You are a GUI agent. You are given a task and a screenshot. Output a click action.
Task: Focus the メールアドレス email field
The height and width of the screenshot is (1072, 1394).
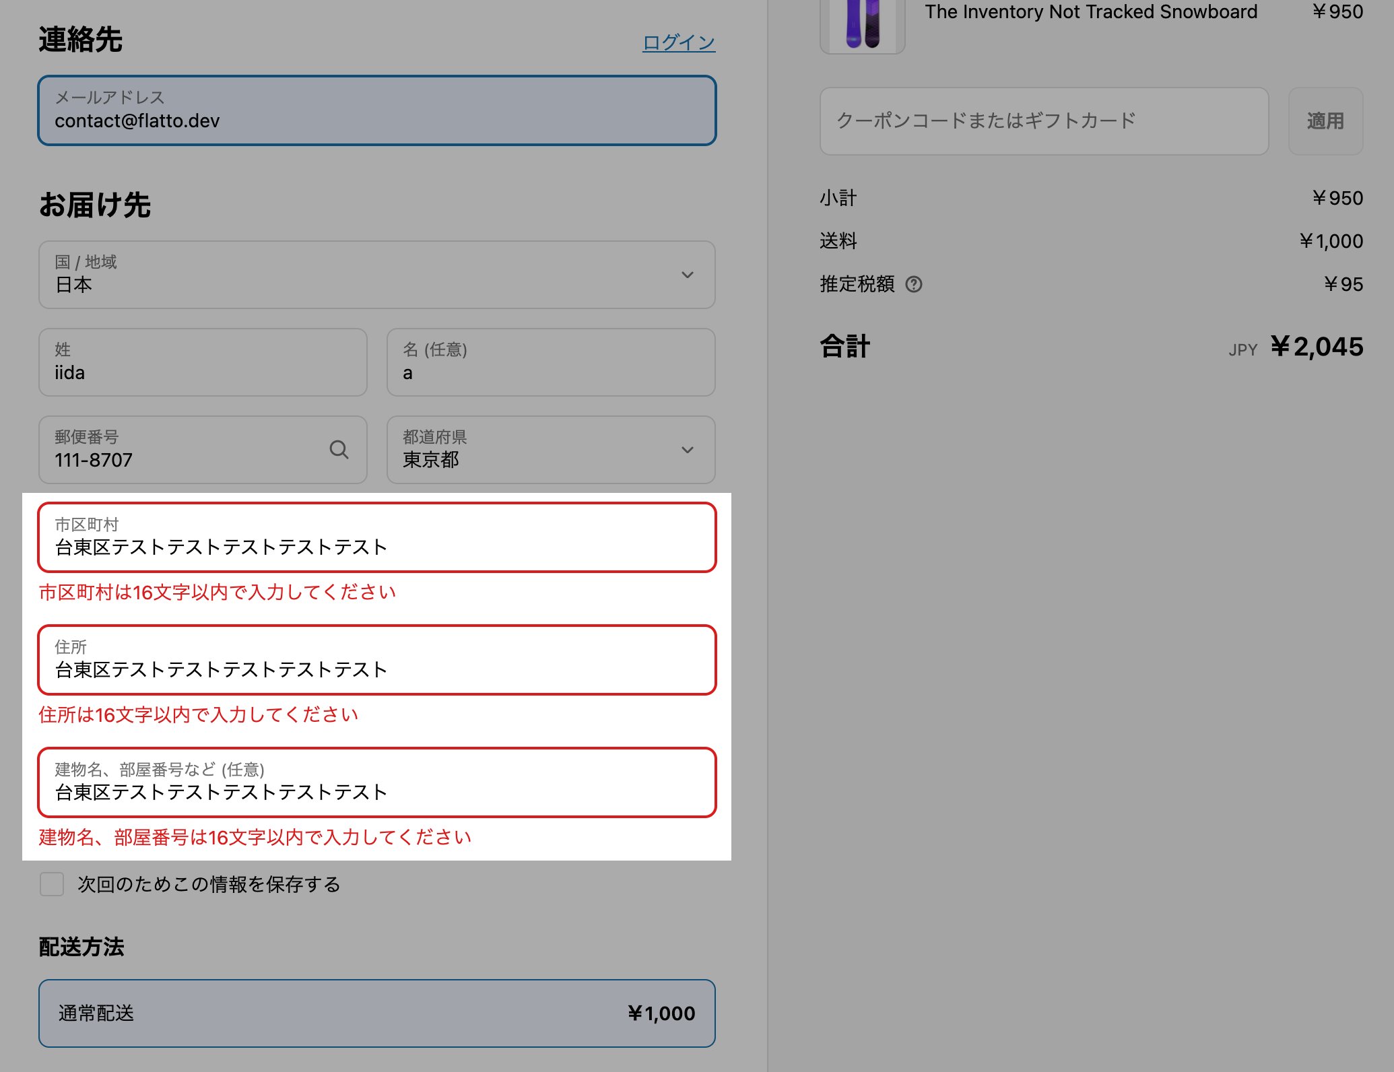[376, 111]
